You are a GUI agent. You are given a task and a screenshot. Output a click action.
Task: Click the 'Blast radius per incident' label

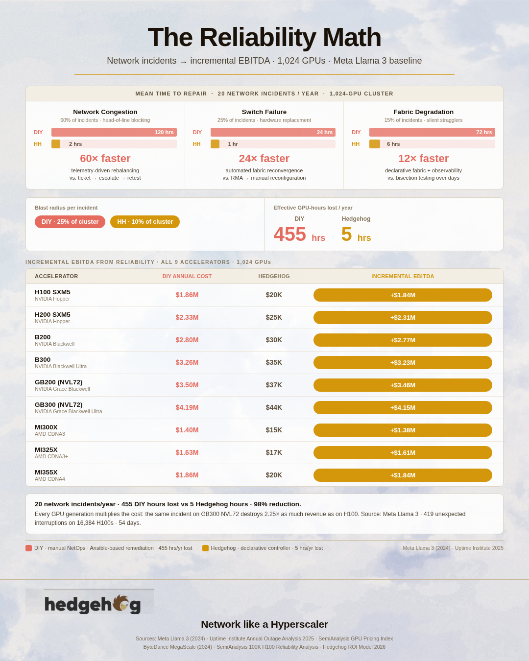(x=66, y=208)
